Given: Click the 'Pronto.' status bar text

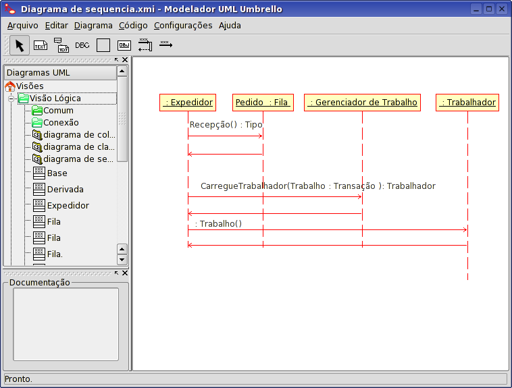Looking at the screenshot, I should click(18, 379).
